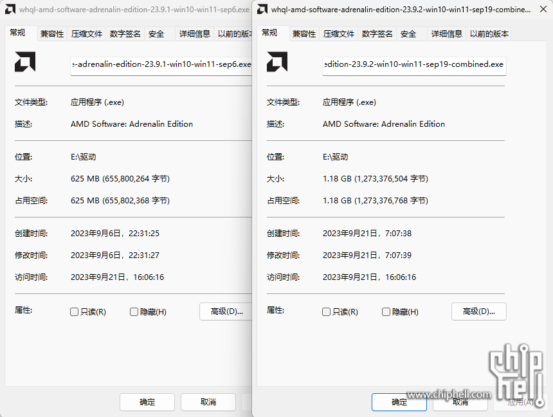Open 数字签名 tab in the 23.9.1 window
This screenshot has width=553, height=417.
pos(125,34)
